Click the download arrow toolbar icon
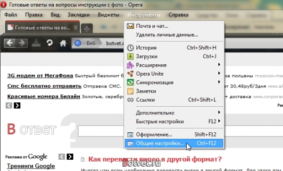283x171 pixels. pos(36,43)
